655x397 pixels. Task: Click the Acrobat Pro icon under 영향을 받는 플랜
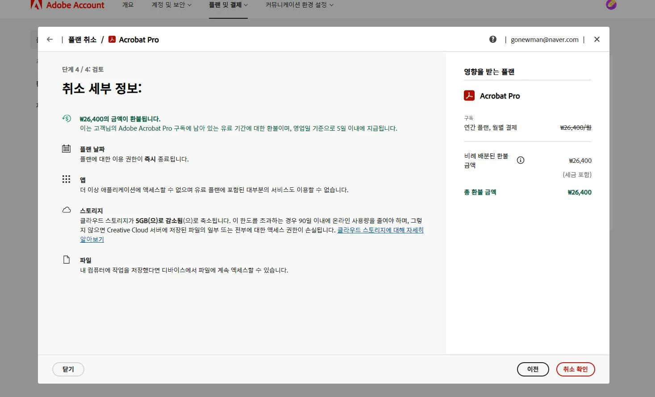469,95
